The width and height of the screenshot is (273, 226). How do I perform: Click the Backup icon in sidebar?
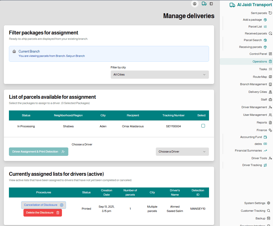point(268,218)
